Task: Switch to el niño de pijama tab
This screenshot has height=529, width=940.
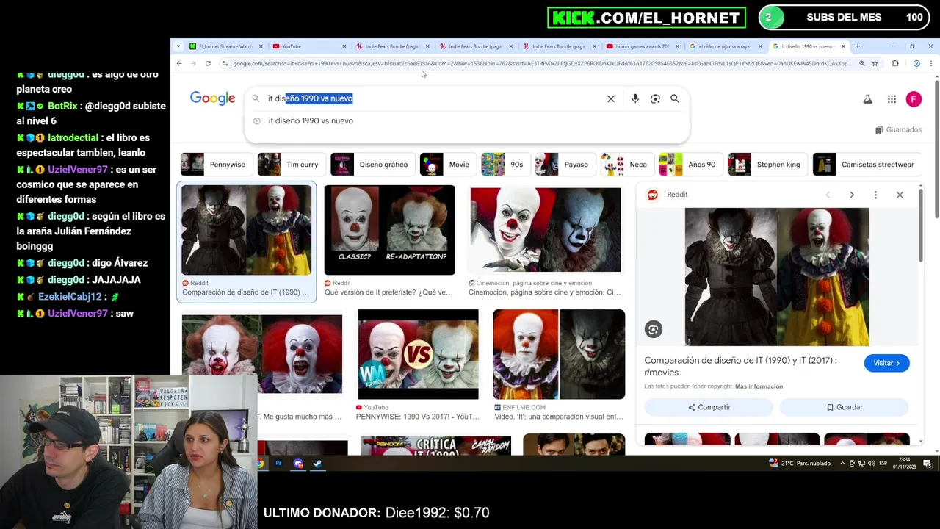Action: [726, 46]
